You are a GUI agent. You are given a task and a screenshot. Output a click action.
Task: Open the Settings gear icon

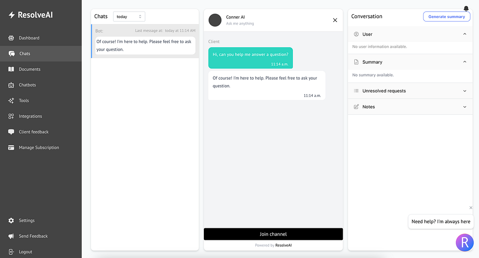(x=11, y=221)
